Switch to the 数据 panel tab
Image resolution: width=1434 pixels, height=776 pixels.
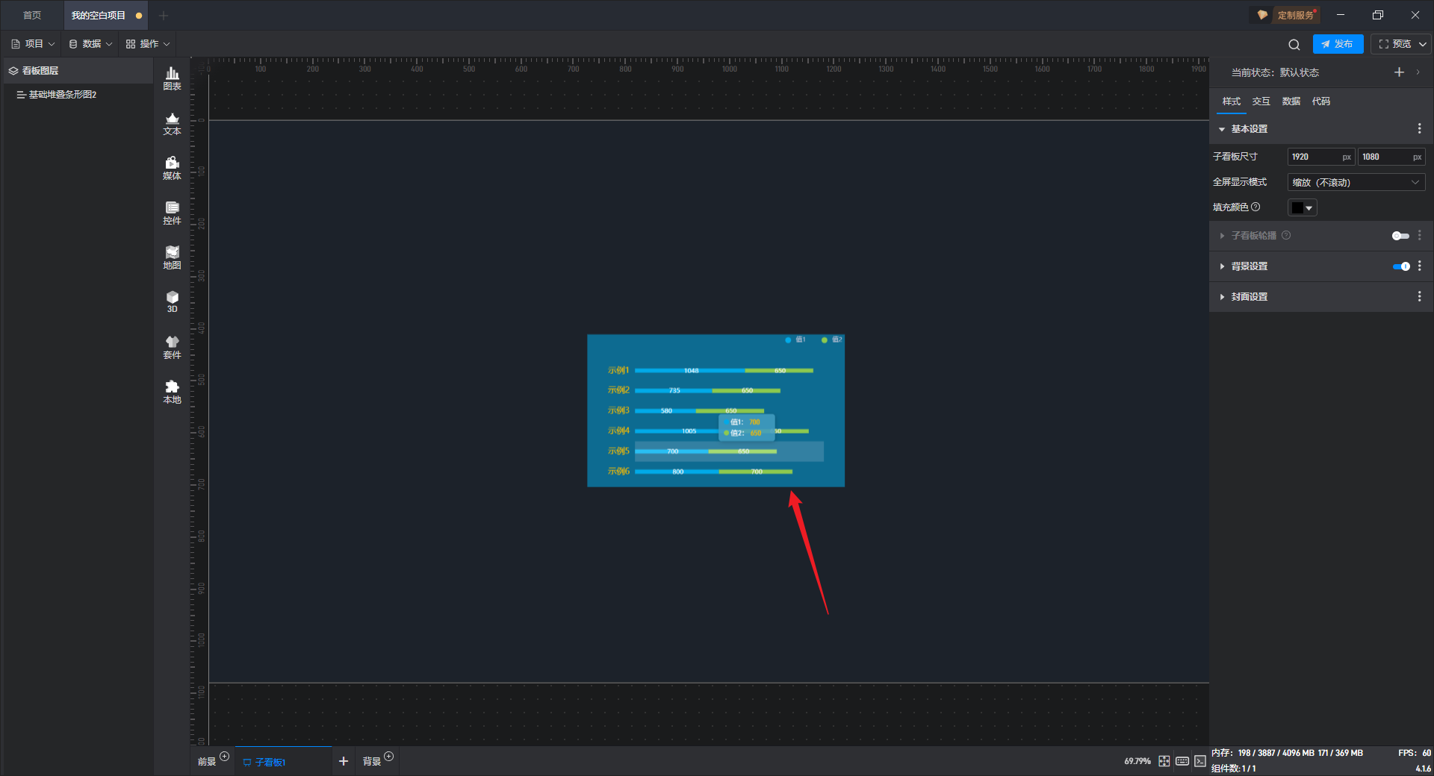coord(1291,101)
